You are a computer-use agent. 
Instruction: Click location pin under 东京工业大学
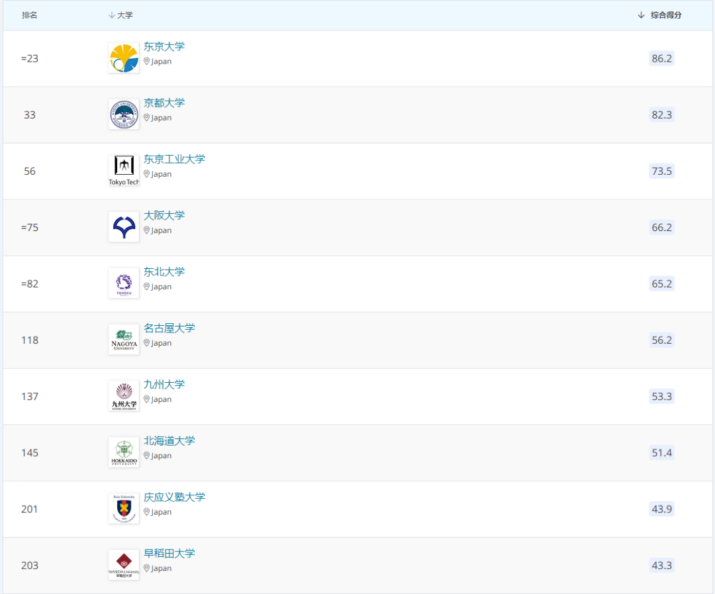[147, 173]
